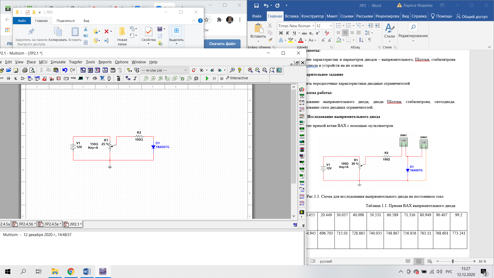Select the multimeter instrument in right panel
Image resolution: width=494 pixels, height=278 pixels.
point(302,89)
